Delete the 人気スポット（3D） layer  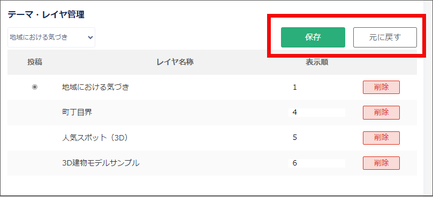381,138
